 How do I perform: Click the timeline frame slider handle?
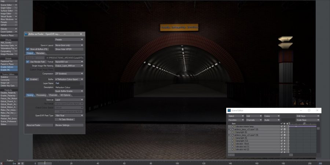[45, 163]
